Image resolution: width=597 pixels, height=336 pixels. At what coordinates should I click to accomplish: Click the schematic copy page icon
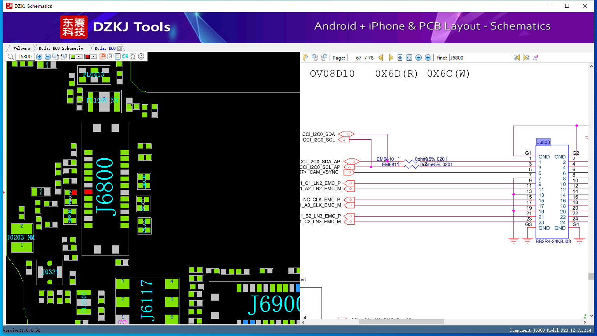[x=305, y=58]
